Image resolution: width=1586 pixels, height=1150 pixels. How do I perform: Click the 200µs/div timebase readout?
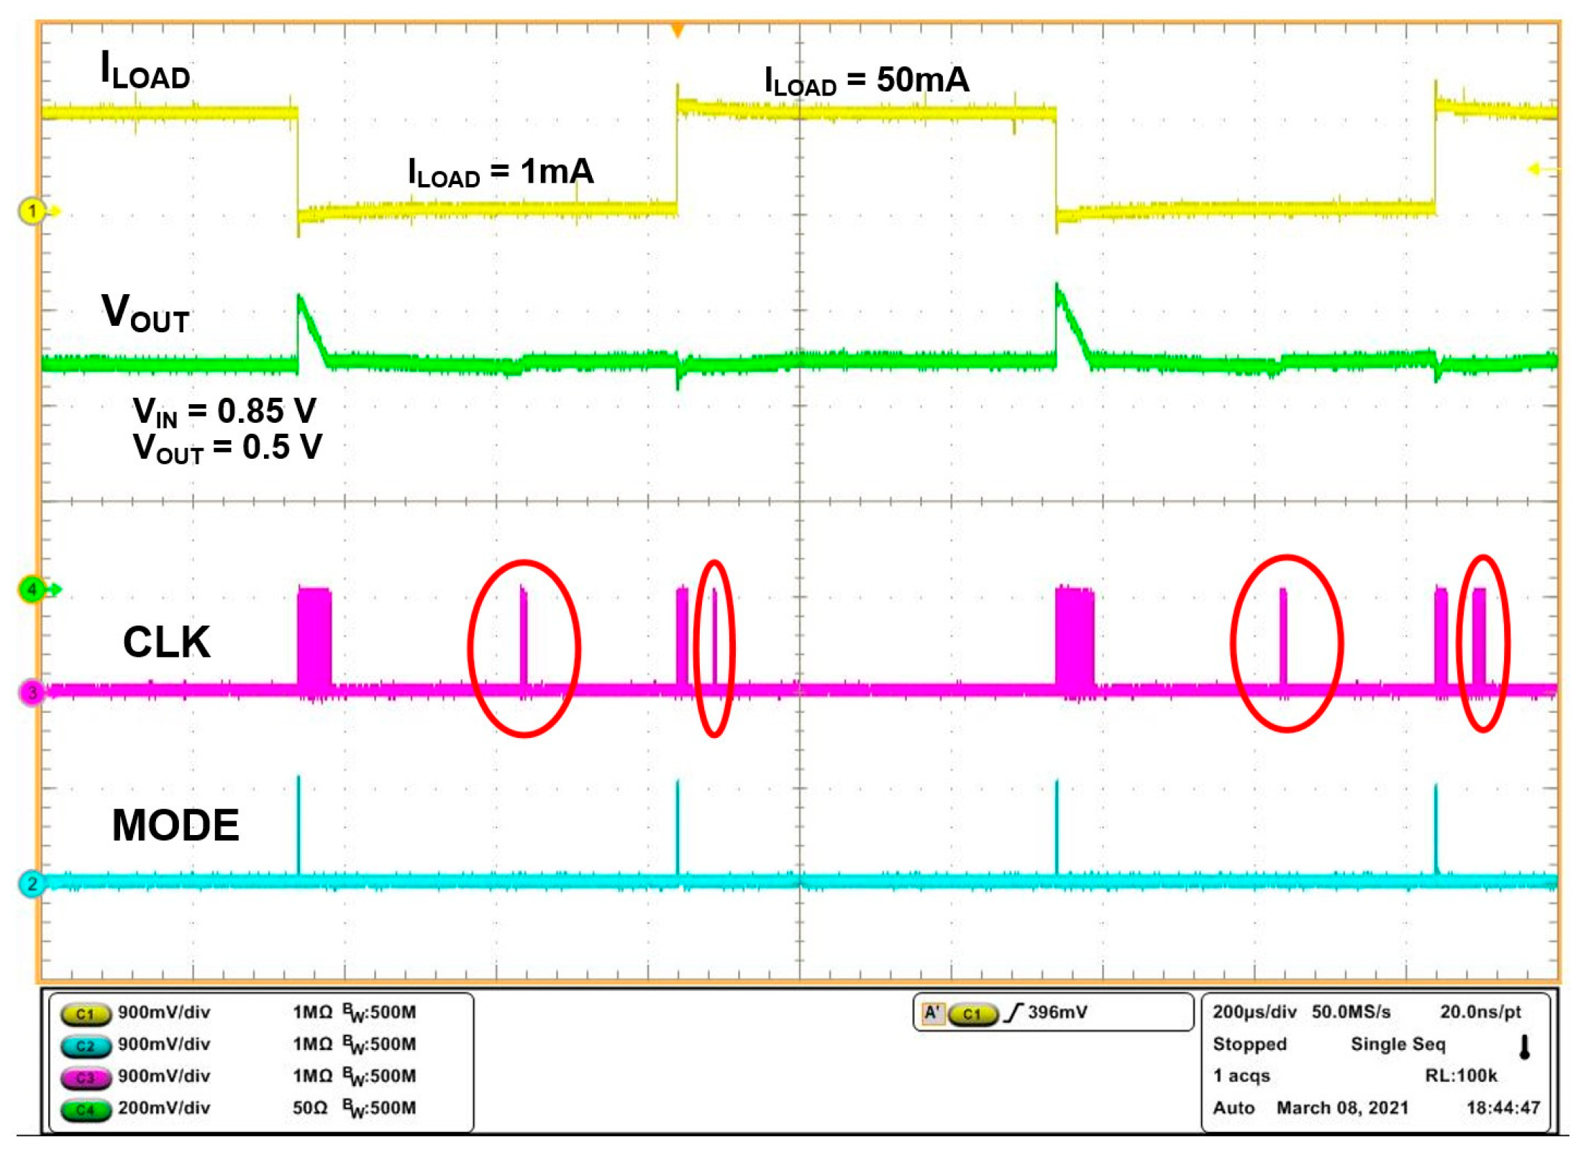[1254, 1013]
